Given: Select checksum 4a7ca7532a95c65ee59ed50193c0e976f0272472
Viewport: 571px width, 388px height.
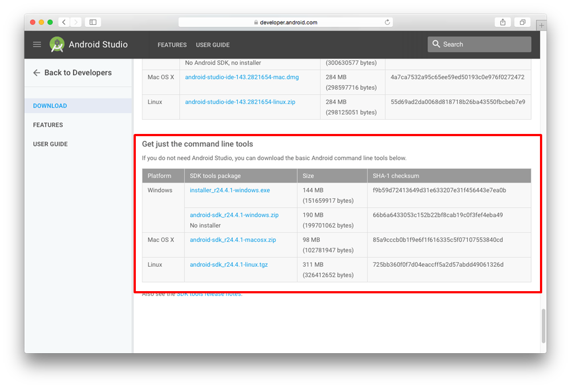Looking at the screenshot, I should [x=457, y=77].
